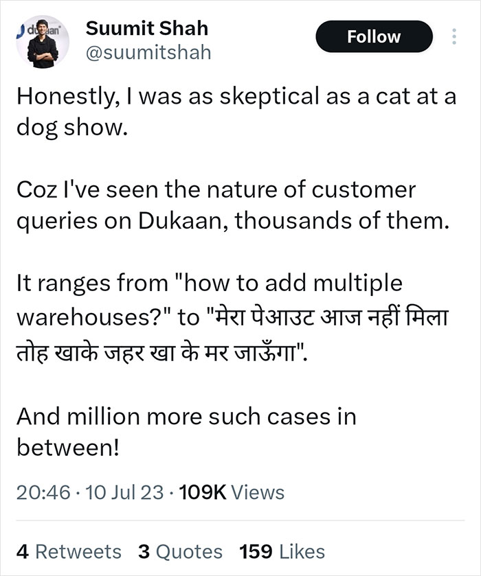Follow Suumit Shah
This screenshot has width=481, height=576.
click(374, 37)
